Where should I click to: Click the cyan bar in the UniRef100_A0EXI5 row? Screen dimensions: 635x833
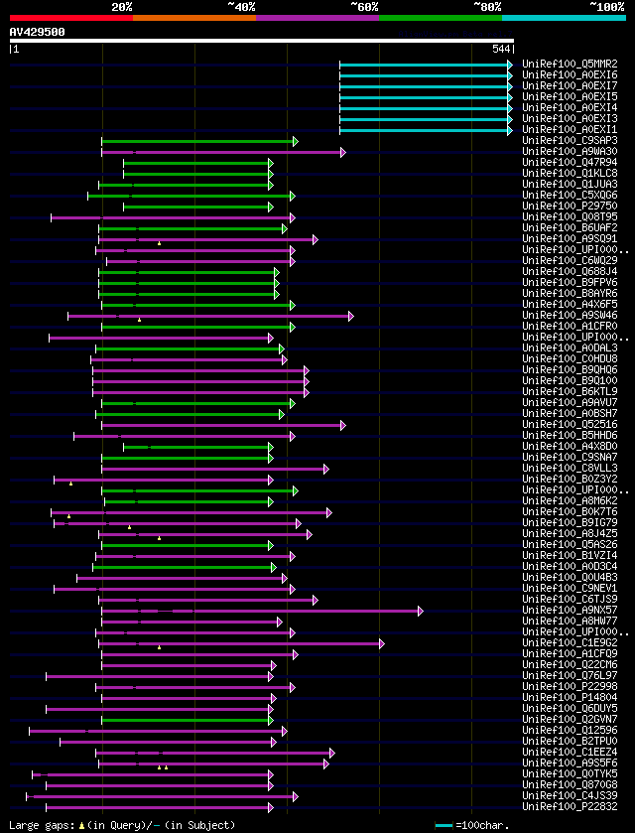tap(426, 97)
